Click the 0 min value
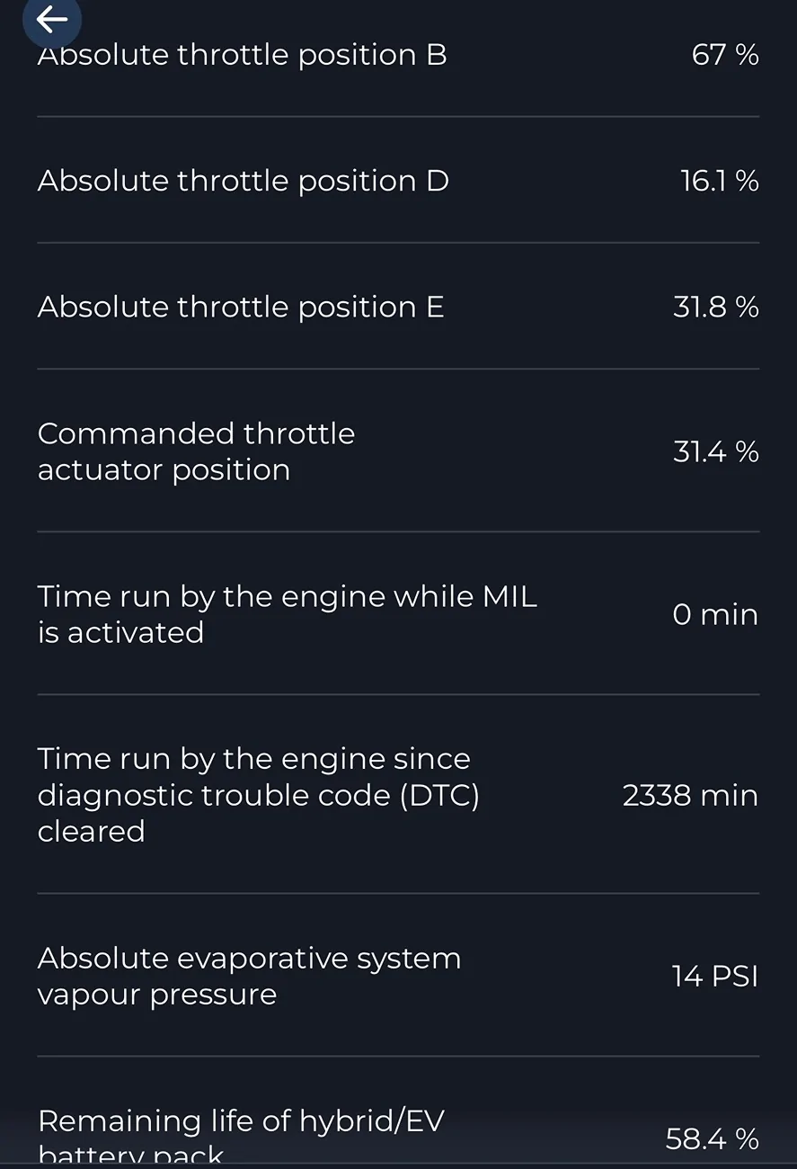This screenshot has width=797, height=1169. pyautogui.click(x=714, y=615)
